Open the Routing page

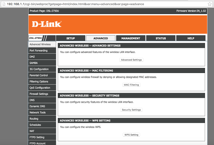42,119
